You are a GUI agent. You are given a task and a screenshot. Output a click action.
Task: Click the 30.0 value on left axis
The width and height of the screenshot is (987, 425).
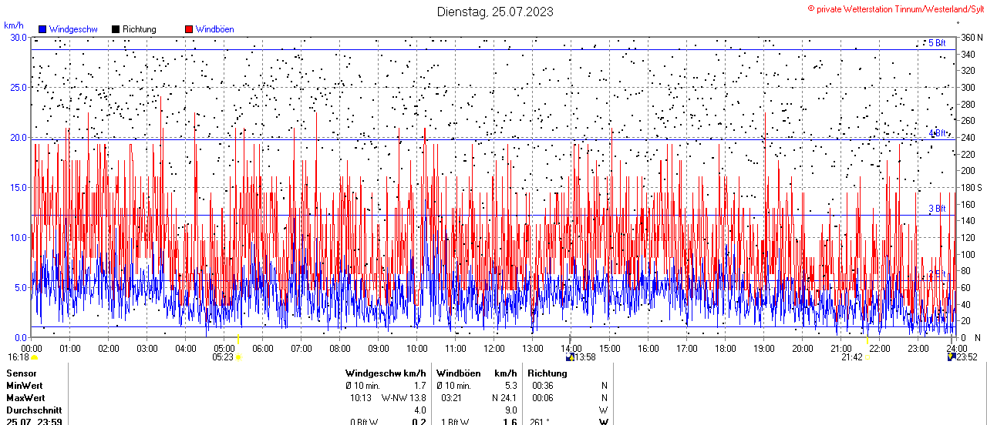18,38
